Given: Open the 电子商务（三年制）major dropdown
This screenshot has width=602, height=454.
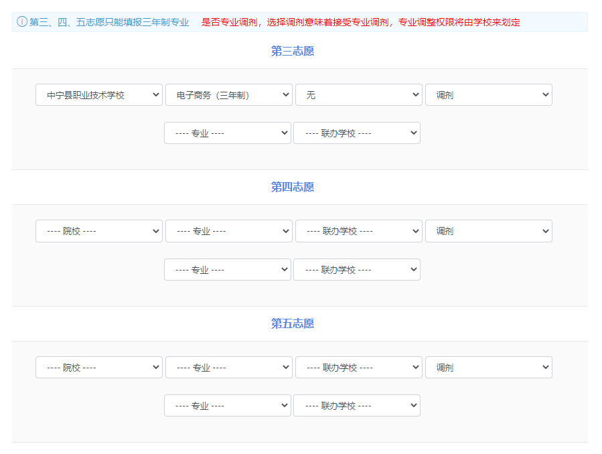Looking at the screenshot, I should point(229,95).
